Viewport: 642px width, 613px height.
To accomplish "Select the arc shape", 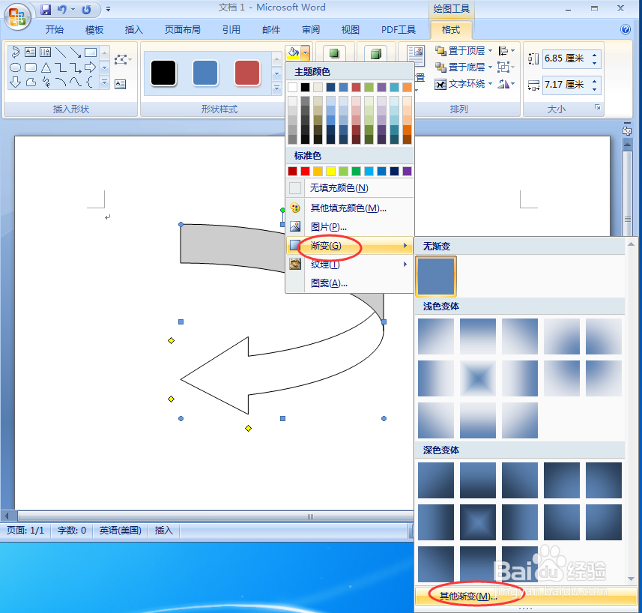I will pyautogui.click(x=61, y=82).
